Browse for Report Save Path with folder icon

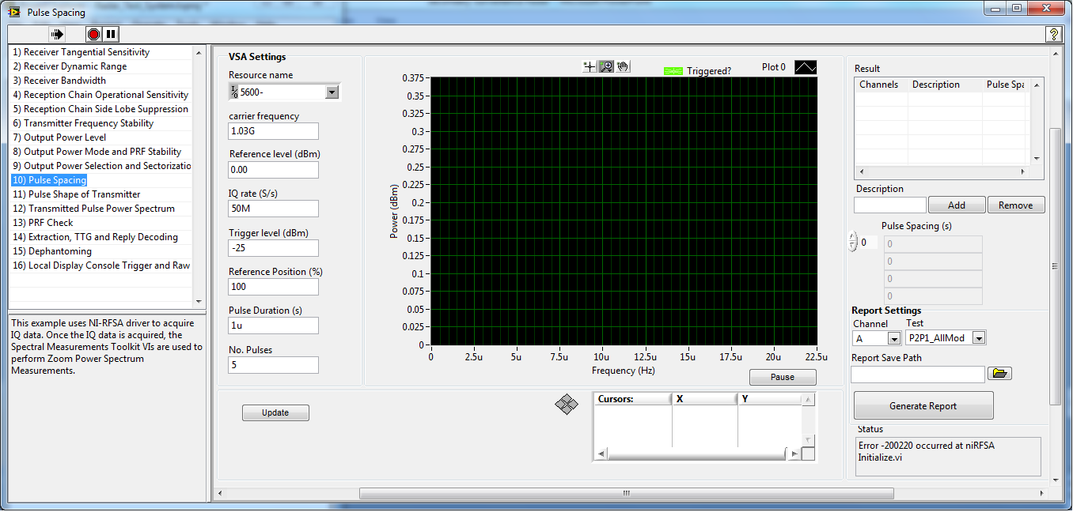[x=999, y=373]
